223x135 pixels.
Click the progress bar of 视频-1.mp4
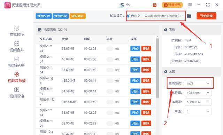110,49
